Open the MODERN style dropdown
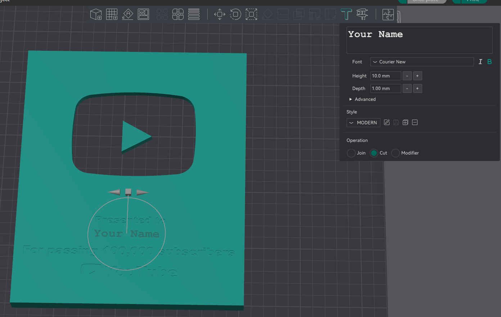The width and height of the screenshot is (501, 317). (x=363, y=122)
